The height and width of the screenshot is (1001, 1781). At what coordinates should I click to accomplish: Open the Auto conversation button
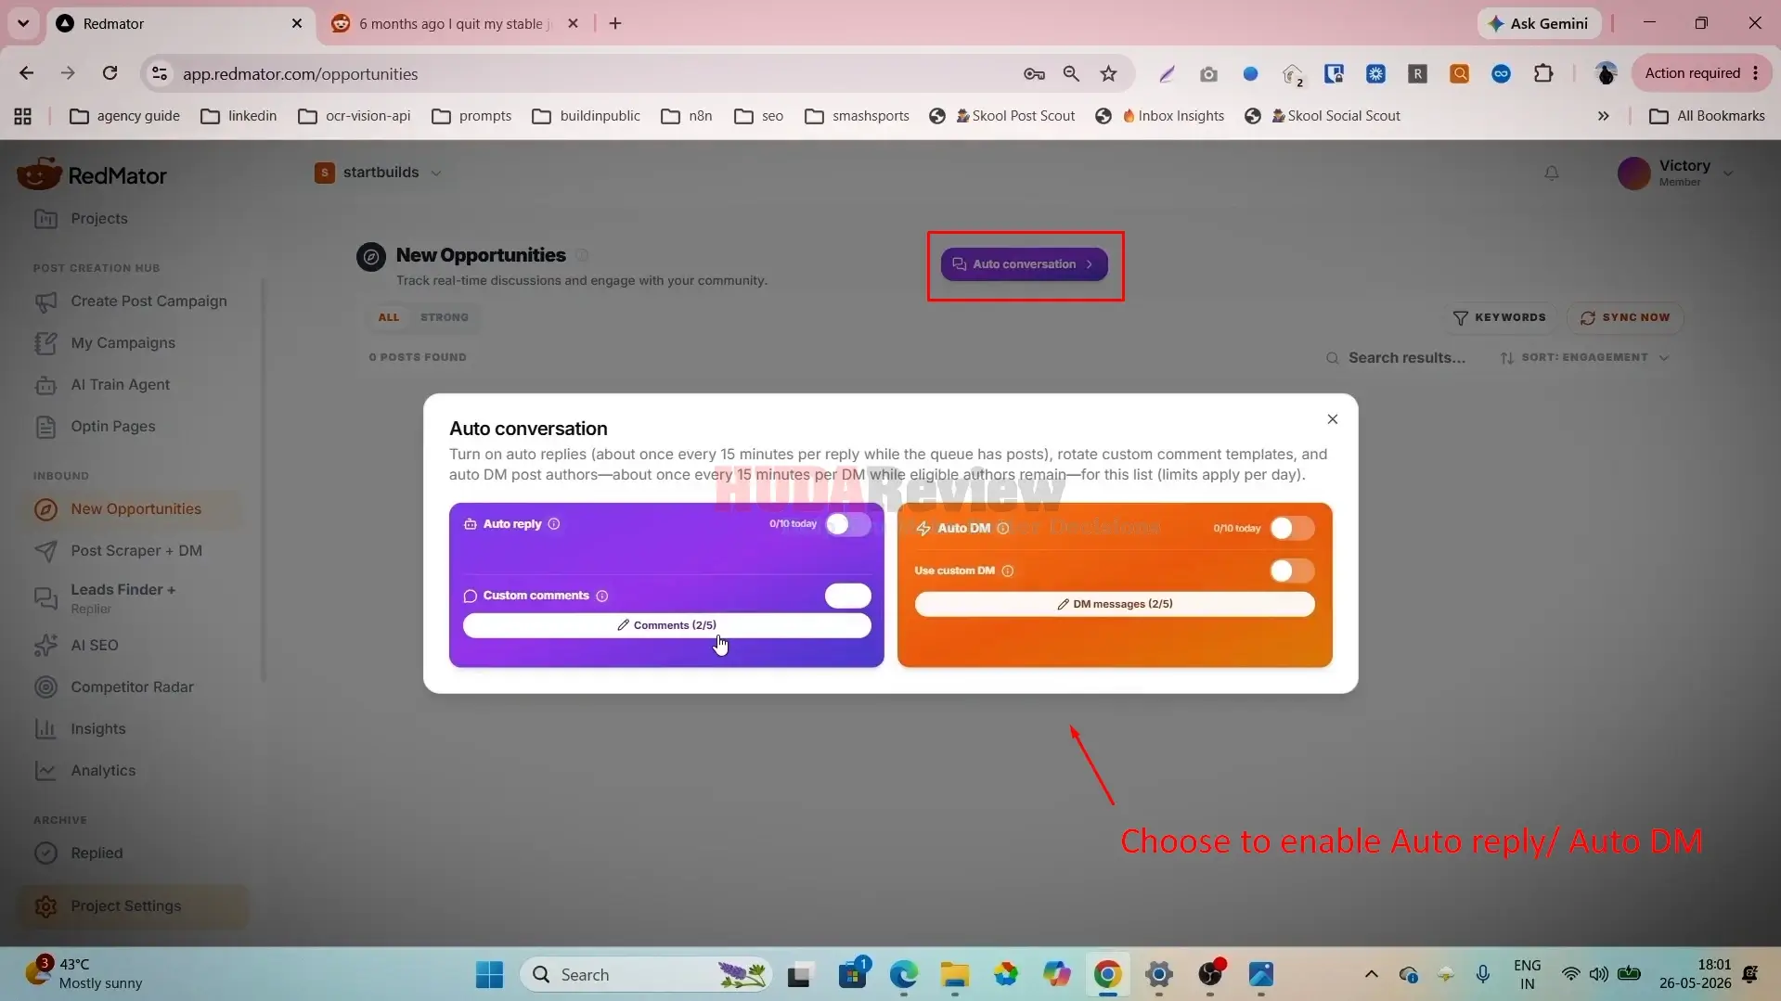pos(1024,264)
